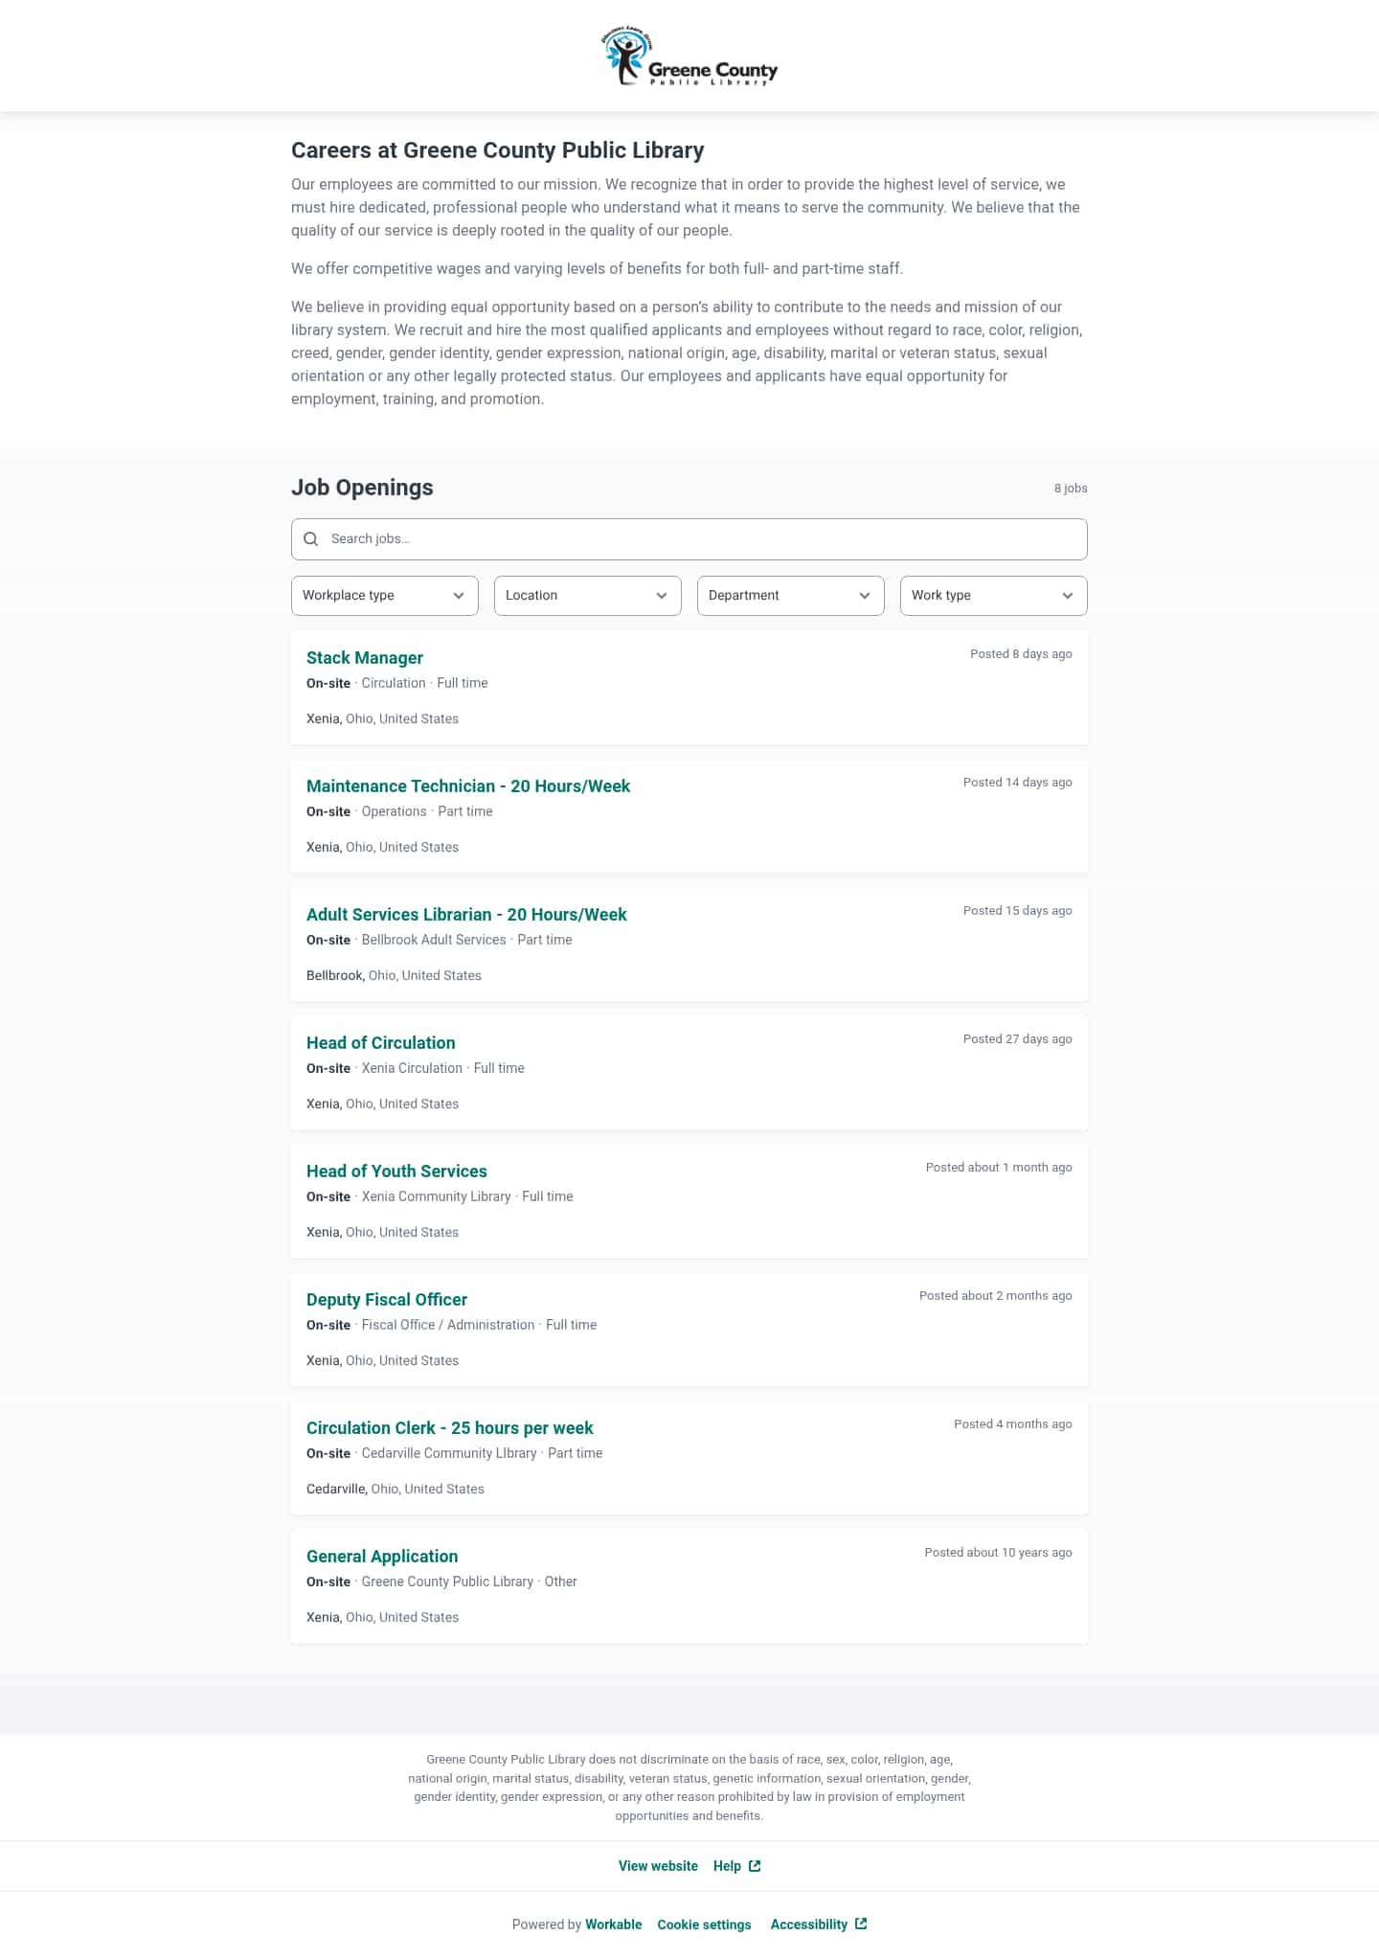The height and width of the screenshot is (1958, 1379).
Task: Click the View website link
Action: pyautogui.click(x=658, y=1865)
